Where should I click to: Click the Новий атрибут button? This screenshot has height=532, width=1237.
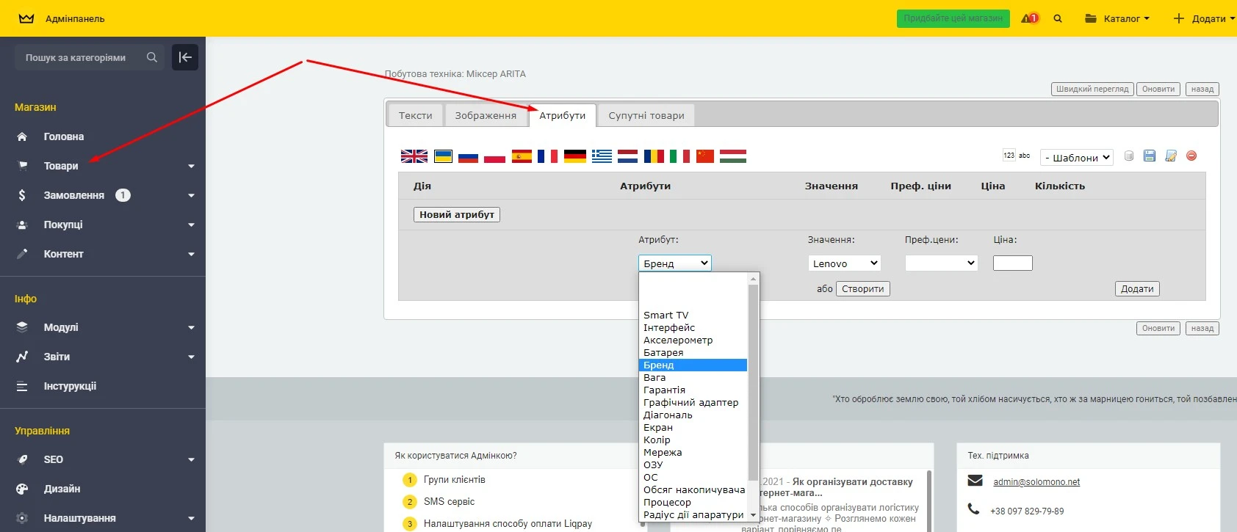point(457,214)
